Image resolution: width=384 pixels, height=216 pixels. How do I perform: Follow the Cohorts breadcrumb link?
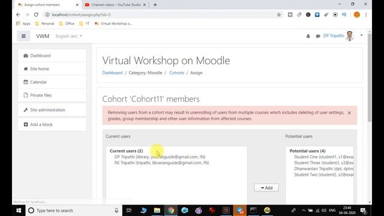click(176, 73)
